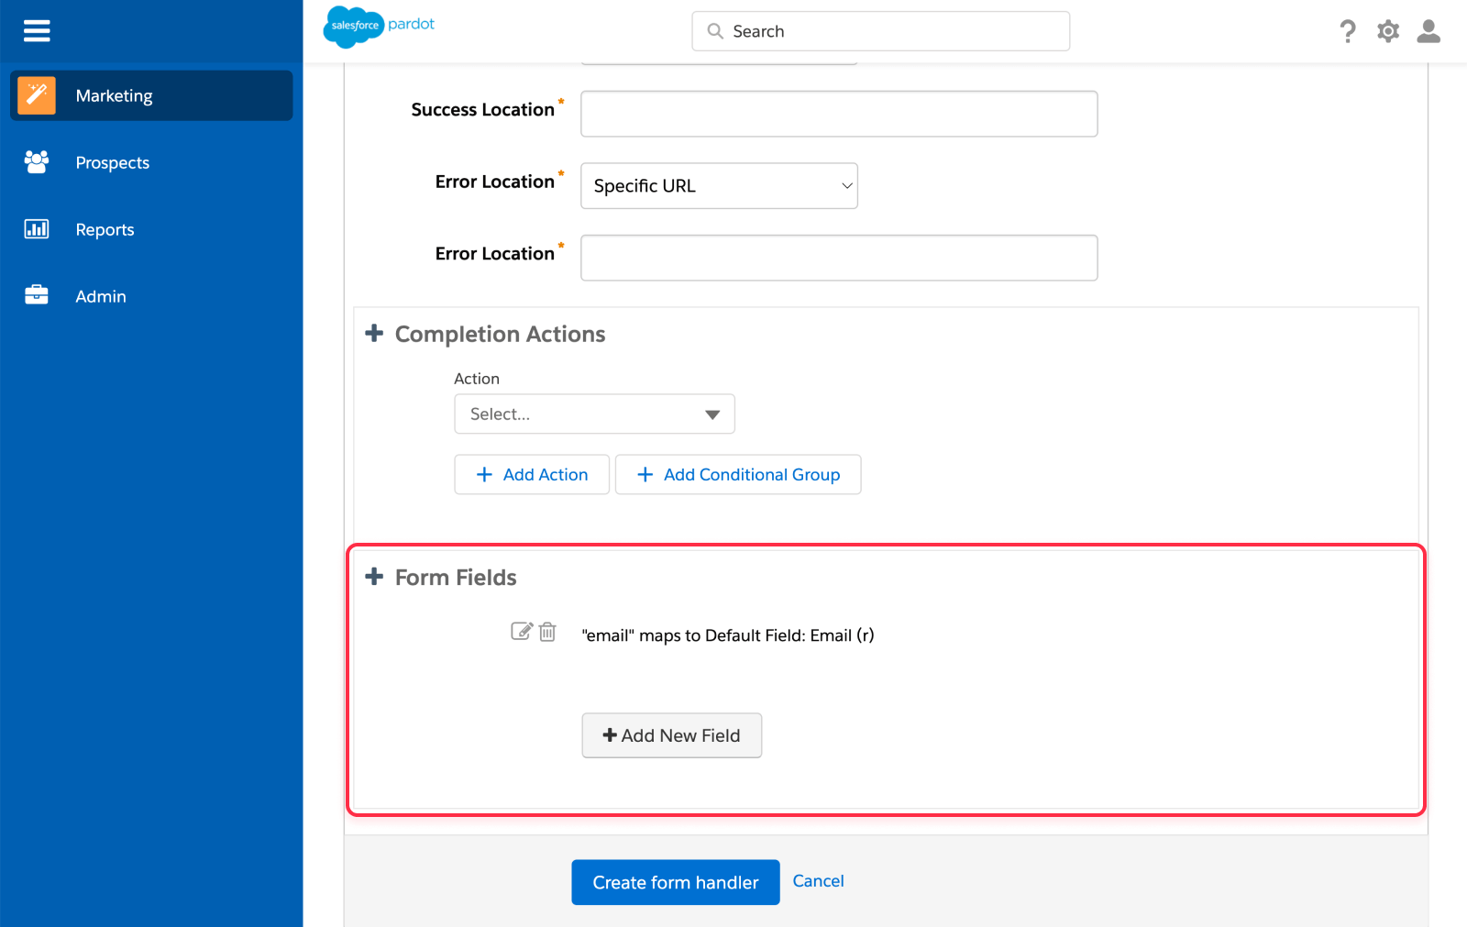Click the user profile avatar icon

pos(1428,30)
